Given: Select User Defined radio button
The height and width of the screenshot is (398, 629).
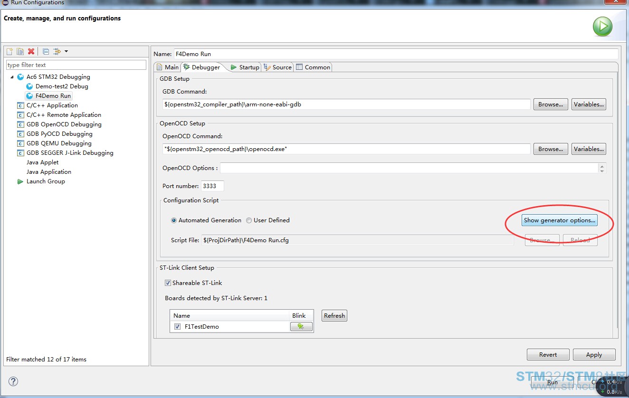Looking at the screenshot, I should click(x=267, y=220).
